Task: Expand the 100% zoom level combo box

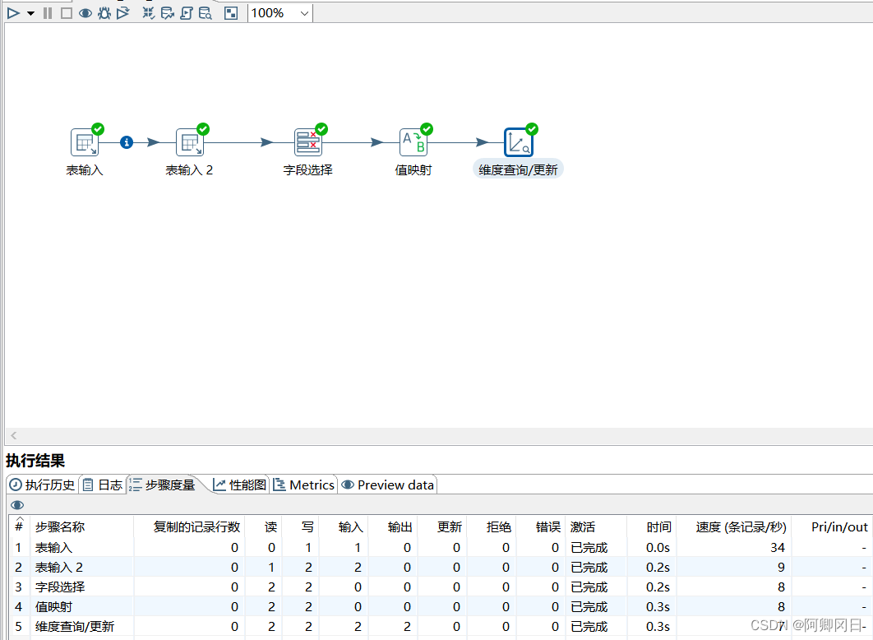Action: click(304, 13)
